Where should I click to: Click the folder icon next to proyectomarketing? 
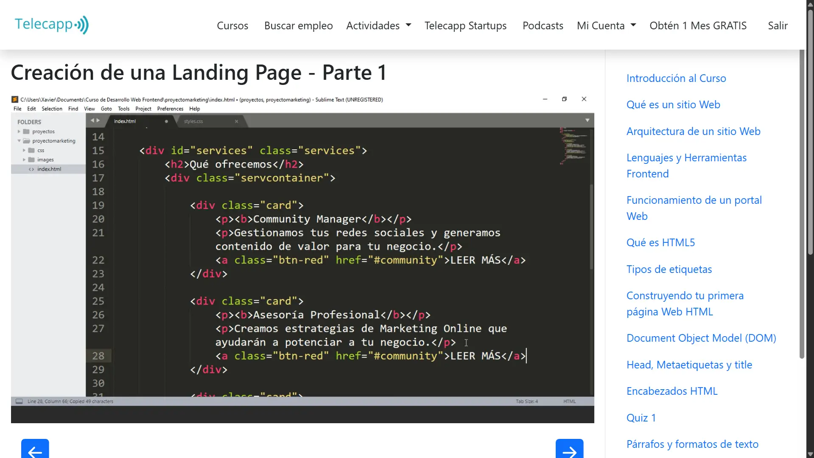coord(25,140)
